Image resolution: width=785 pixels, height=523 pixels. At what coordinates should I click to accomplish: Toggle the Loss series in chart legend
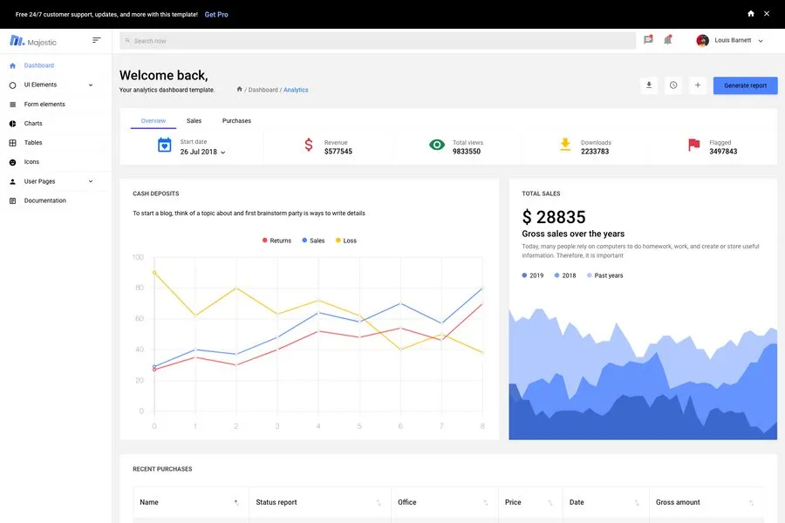(x=346, y=241)
